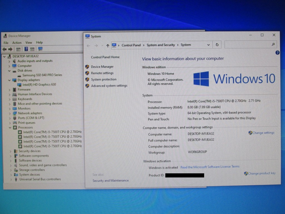Screen dimensions: 285x214
Task: Click System and Security breadcrumb
Action: 161,45
